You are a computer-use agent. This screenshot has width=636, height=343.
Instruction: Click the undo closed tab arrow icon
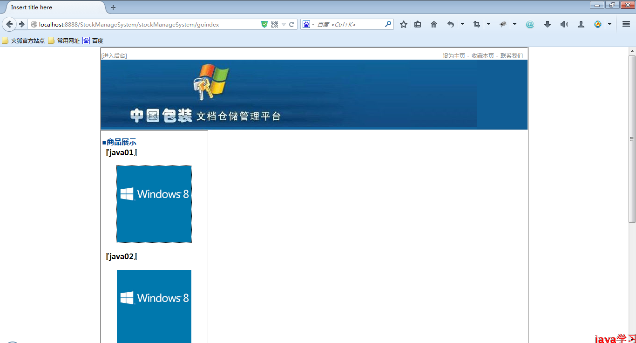tap(450, 24)
